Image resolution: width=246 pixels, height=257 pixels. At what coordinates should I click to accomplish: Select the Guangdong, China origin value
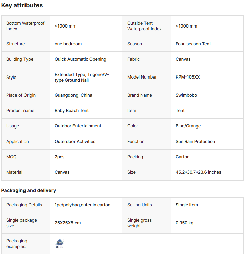73,95
